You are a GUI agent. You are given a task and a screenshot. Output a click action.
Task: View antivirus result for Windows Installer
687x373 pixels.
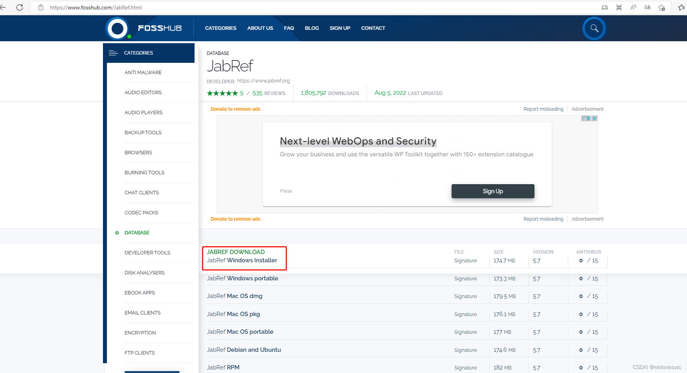click(x=588, y=261)
